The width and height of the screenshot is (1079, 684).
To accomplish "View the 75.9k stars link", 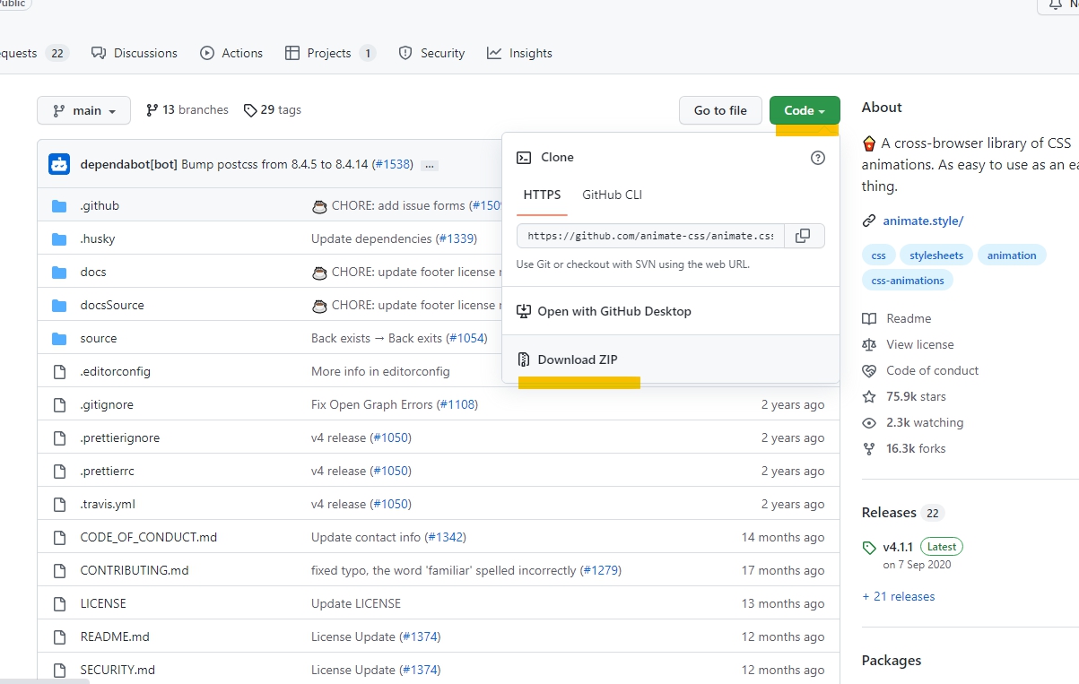I will [x=904, y=396].
